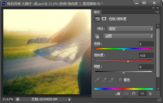Clip adjustment to layer below

coord(118,94)
